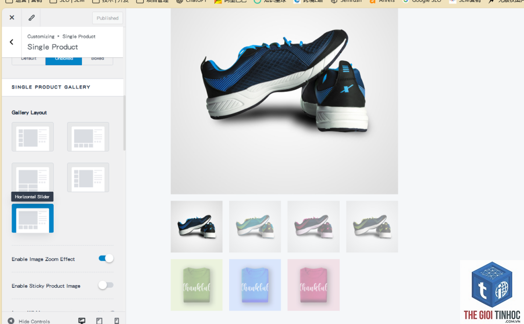Open the Ahrefs bookmark in the browser bar
This screenshot has height=324, width=524.
[383, 2]
